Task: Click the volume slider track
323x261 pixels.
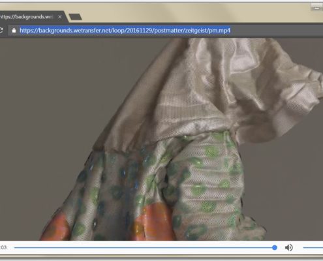Action: click(x=313, y=247)
